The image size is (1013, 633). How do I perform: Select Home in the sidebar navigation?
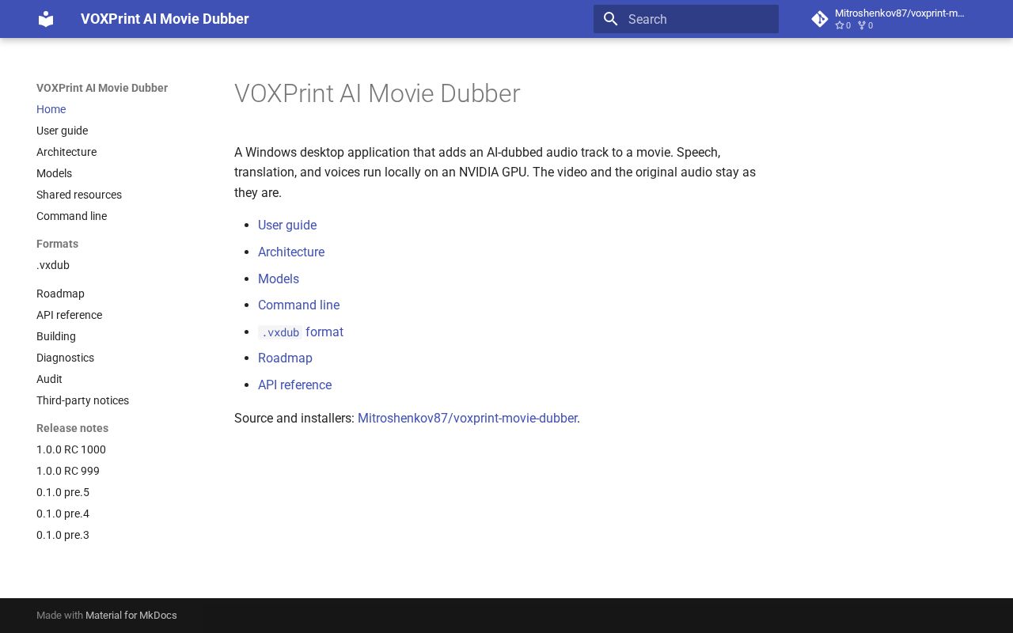[x=51, y=109]
